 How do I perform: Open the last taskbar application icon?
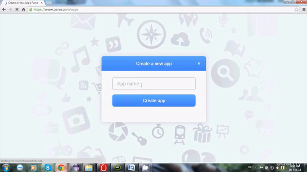click(x=145, y=168)
